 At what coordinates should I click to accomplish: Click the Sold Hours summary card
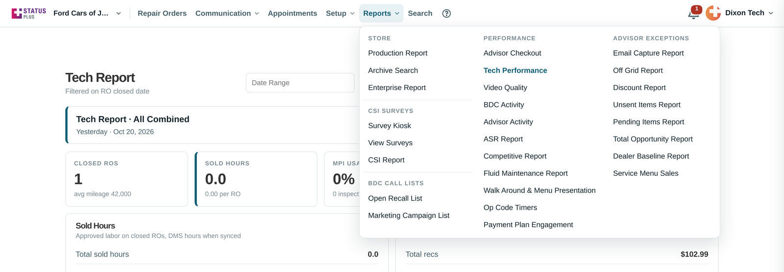tap(256, 179)
